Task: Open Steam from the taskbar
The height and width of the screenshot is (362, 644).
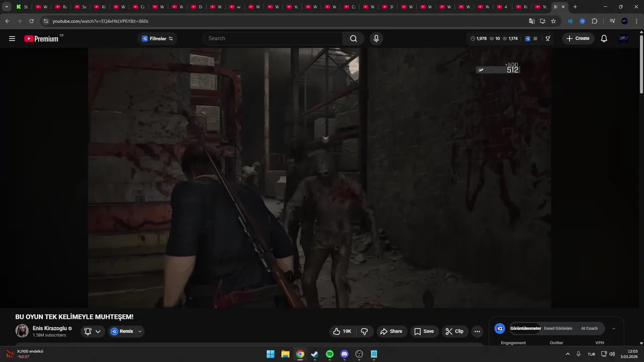Action: click(x=314, y=354)
